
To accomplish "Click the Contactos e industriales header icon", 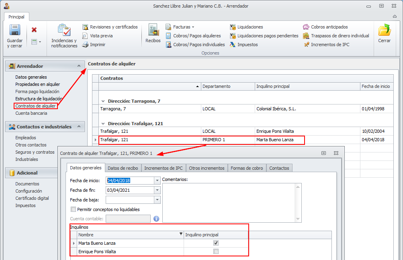I will (12, 127).
